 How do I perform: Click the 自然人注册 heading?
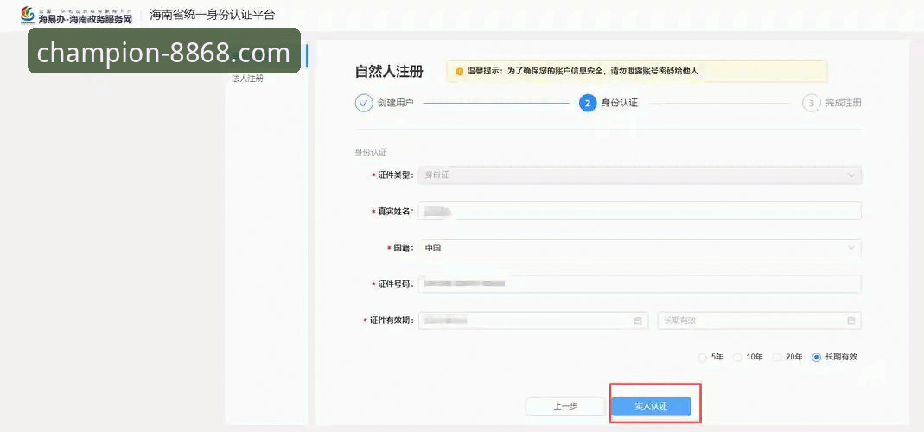click(389, 72)
